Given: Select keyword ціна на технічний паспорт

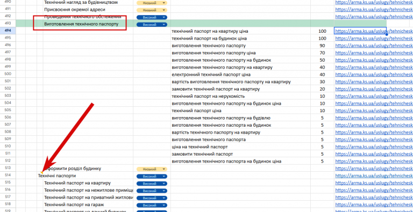Looking at the screenshot, I should pyautogui.click(x=200, y=147).
